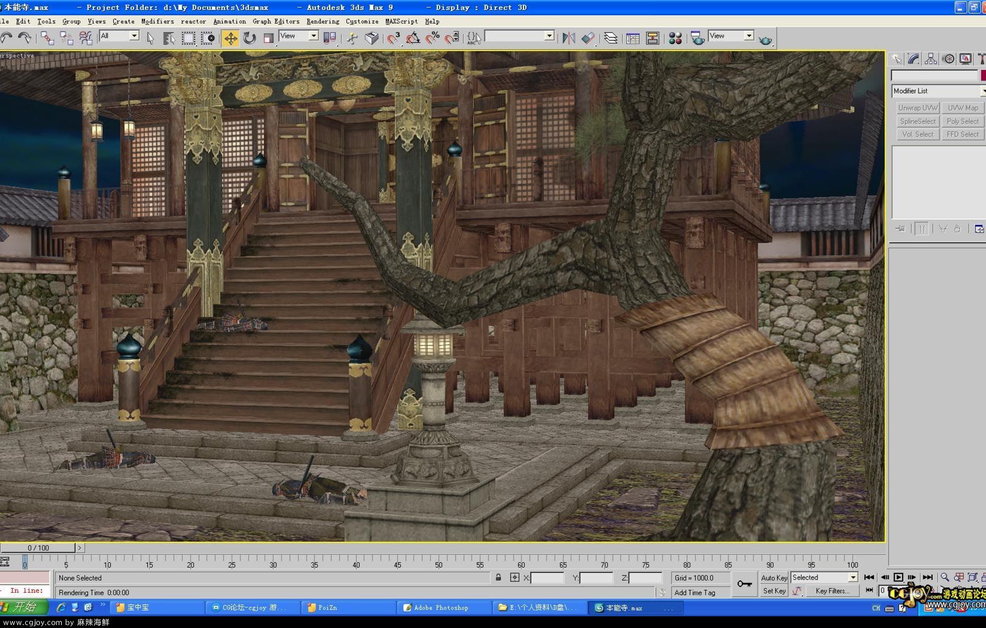Toggle Angle Snap
This screenshot has width=986, height=628.
pos(413,38)
